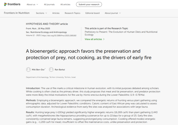Viewport: 178px width, 125px height.
Task: Click Miki Ben-Dor's author avatar icon
Action: (28, 69)
